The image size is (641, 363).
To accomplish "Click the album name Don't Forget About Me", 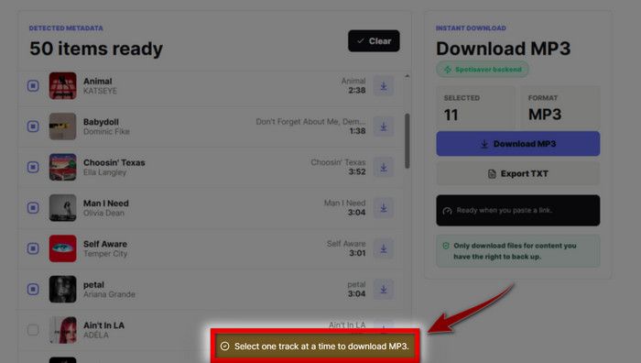I will point(310,122).
